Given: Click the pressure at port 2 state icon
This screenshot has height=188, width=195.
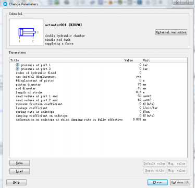Looking at the screenshot, I should [17, 69].
